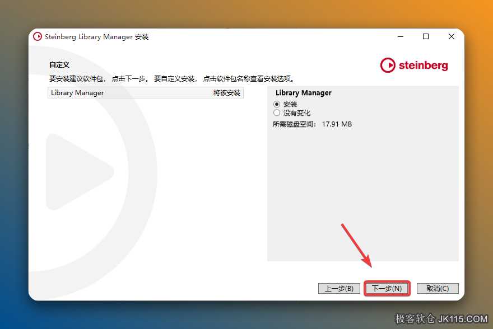The image size is (493, 329).
Task: Select the Library Manager package row
Action: point(146,93)
